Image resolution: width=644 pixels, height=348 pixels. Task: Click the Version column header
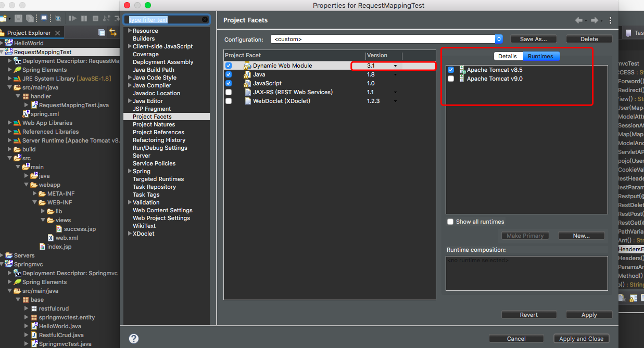click(x=383, y=55)
